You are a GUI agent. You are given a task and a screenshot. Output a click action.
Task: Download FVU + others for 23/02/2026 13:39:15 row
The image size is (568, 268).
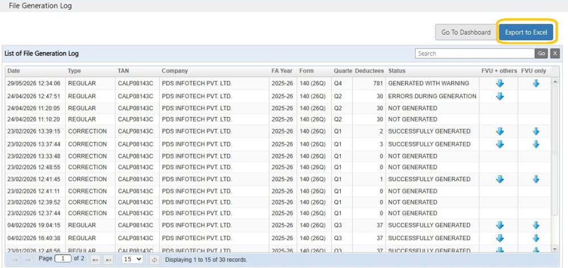coord(500,132)
